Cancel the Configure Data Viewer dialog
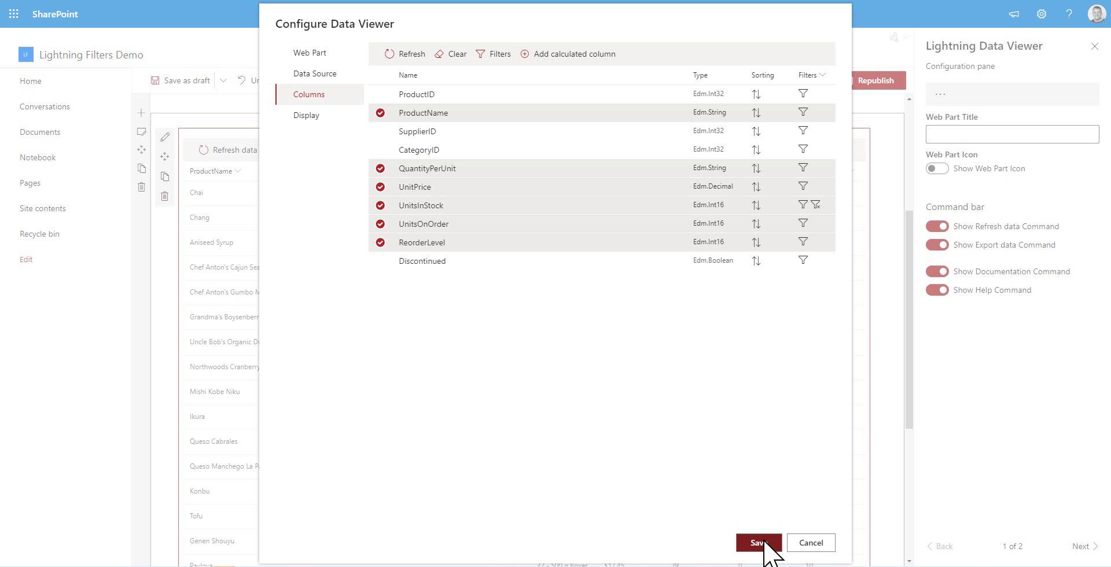The height and width of the screenshot is (567, 1111). (x=811, y=543)
